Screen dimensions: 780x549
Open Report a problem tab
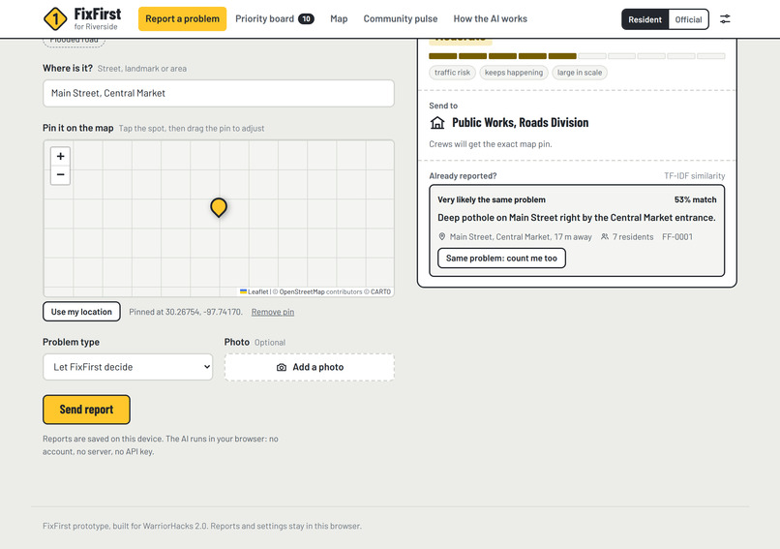pyautogui.click(x=182, y=19)
